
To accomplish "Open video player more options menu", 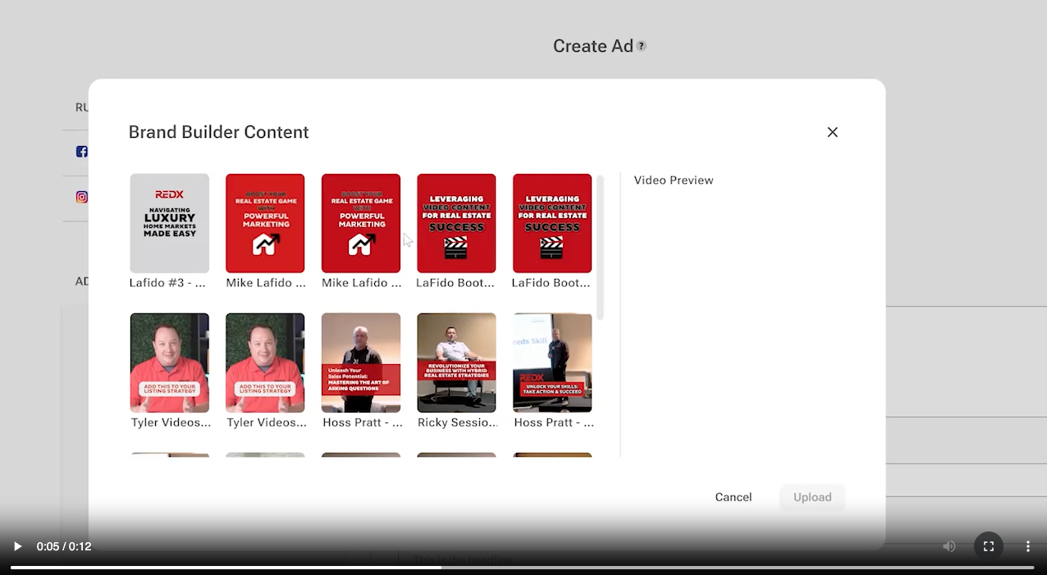I will pos(1027,546).
